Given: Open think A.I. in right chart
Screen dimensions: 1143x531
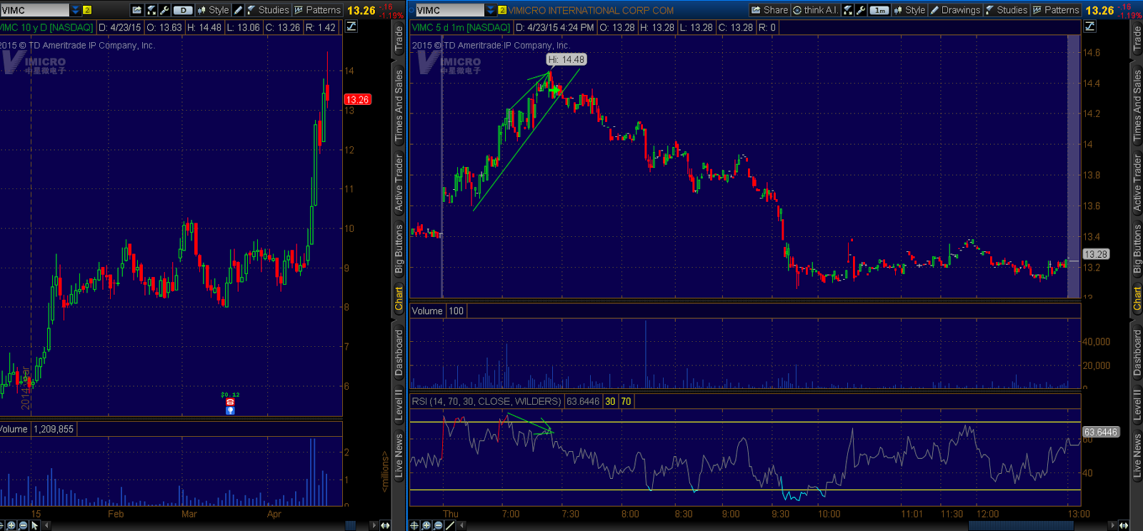Looking at the screenshot, I should (x=815, y=10).
